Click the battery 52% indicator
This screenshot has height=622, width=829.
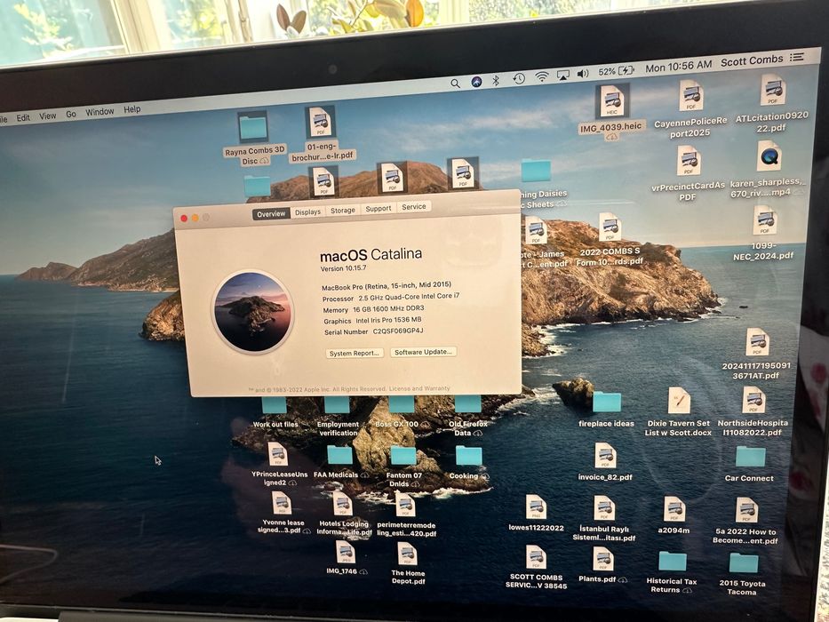point(616,71)
